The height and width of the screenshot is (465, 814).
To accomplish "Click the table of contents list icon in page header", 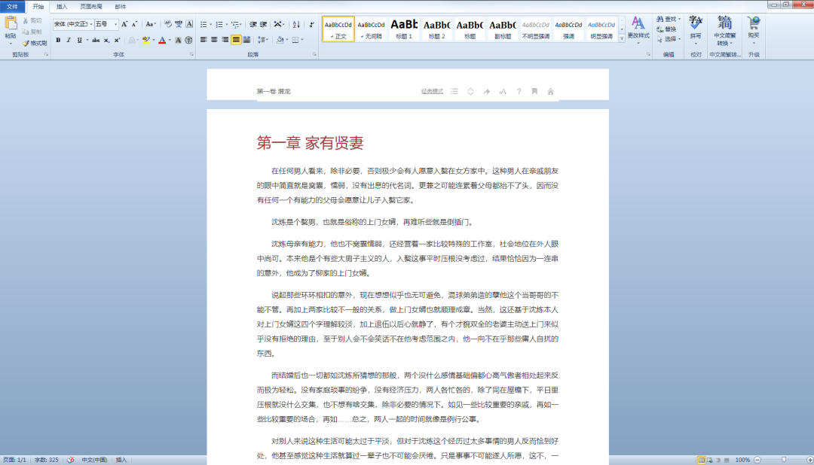I will 454,91.
